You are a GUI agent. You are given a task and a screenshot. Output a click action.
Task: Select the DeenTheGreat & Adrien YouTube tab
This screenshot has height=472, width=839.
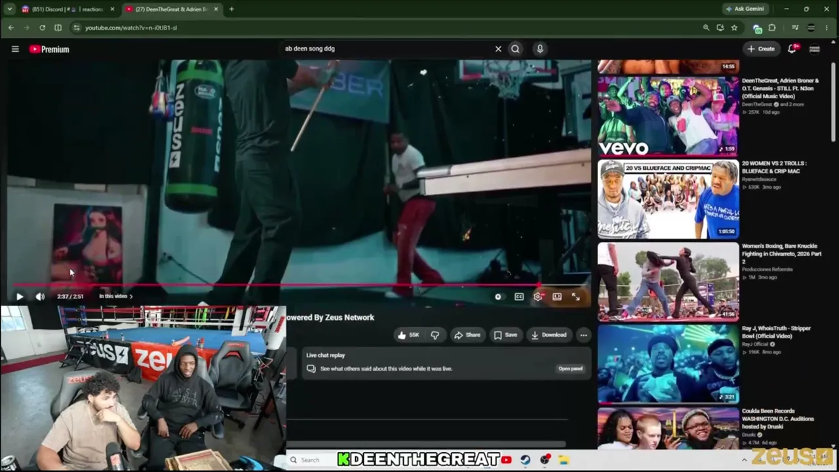[172, 9]
